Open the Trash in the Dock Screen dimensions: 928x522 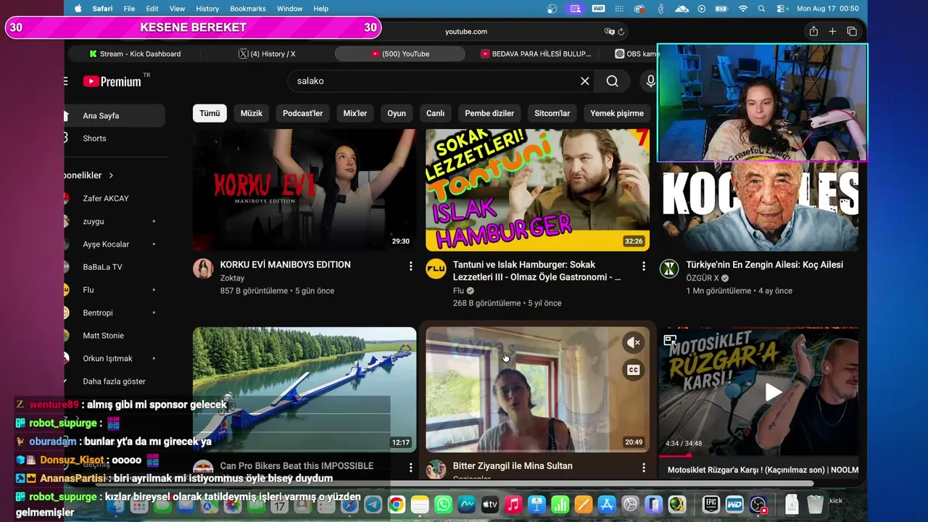(x=815, y=504)
